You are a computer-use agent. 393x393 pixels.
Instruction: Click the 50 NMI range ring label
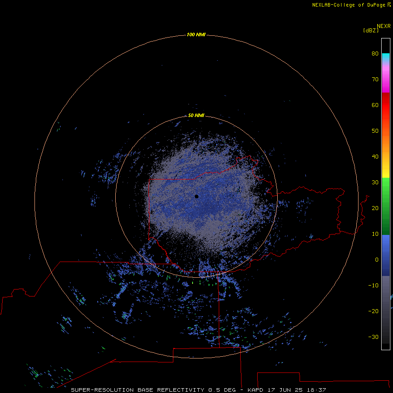point(196,115)
